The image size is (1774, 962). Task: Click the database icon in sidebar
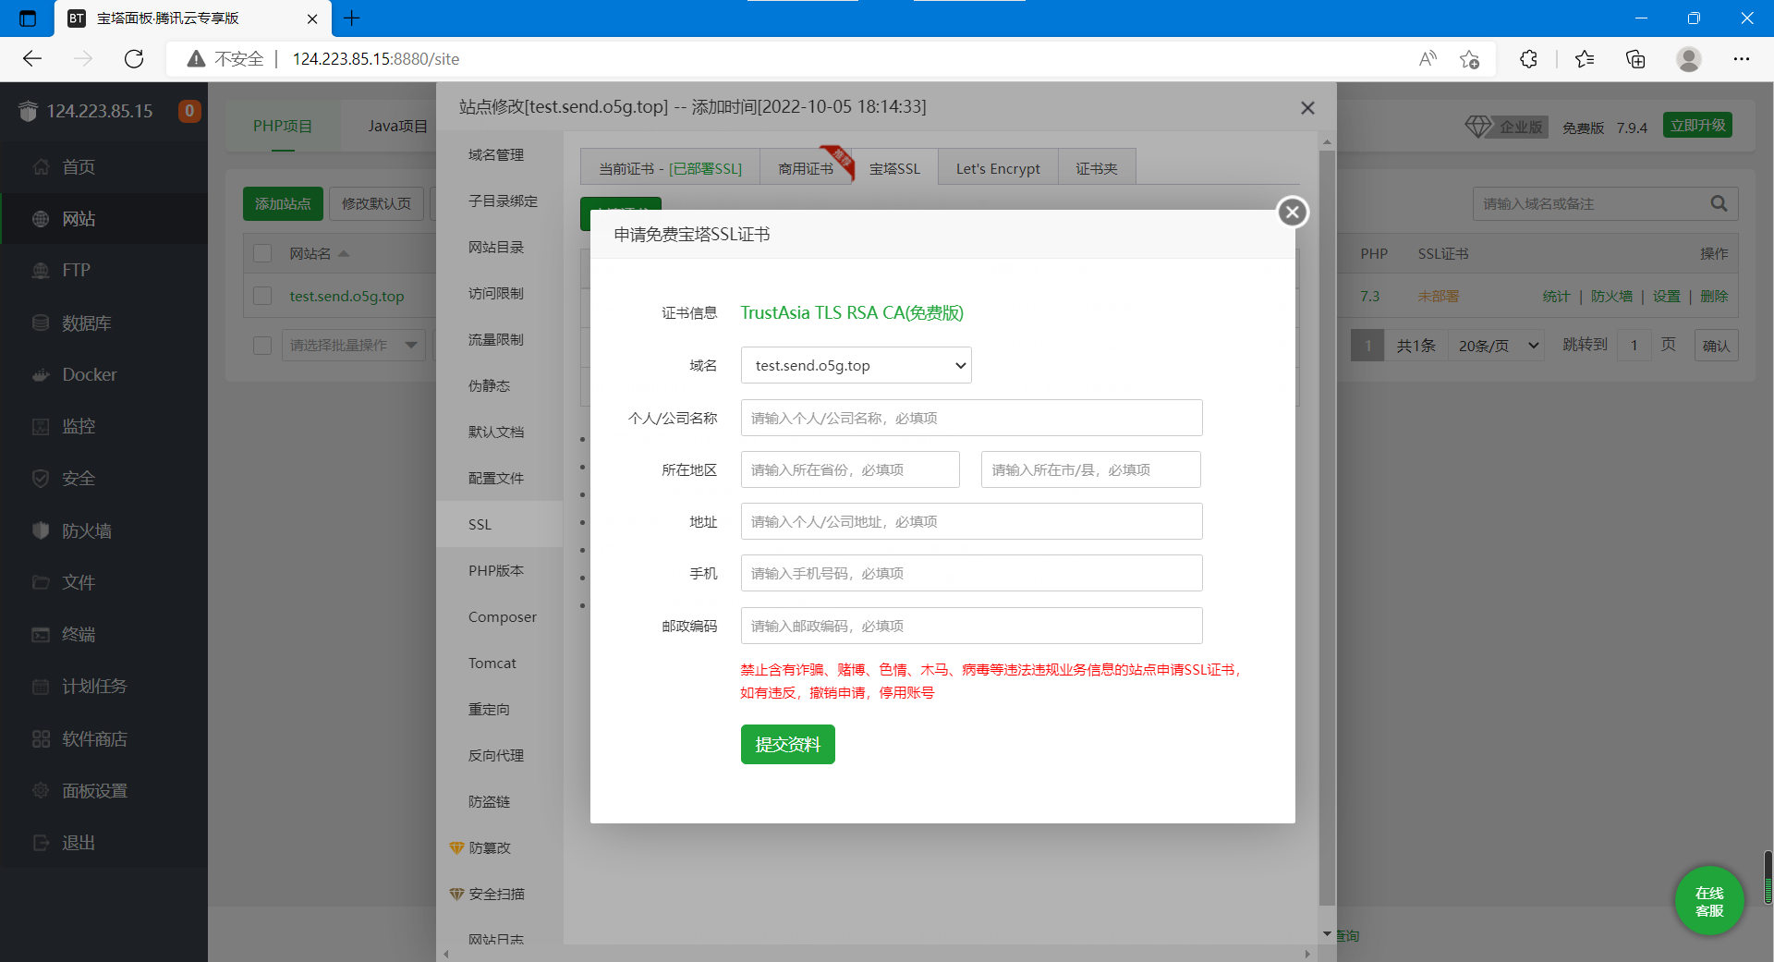pyautogui.click(x=41, y=323)
